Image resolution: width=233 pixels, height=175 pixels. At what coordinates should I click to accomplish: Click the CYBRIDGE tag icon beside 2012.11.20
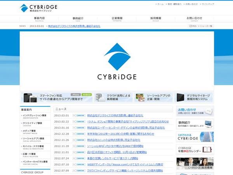coord(79,146)
